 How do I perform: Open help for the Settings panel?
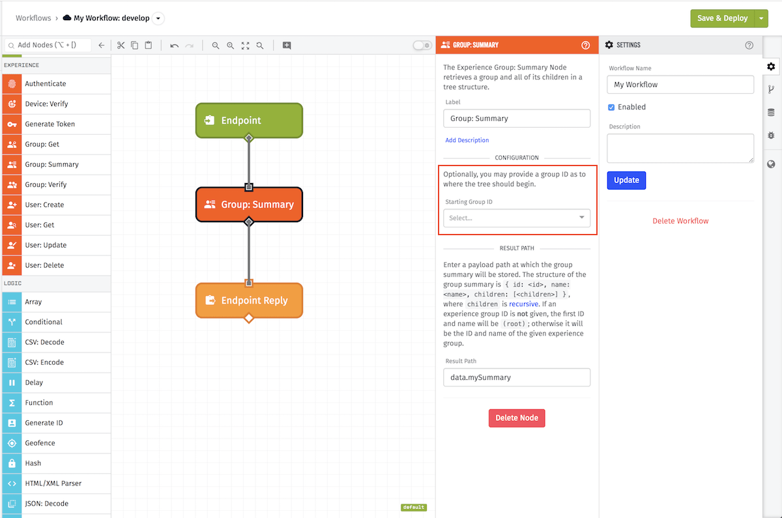[749, 45]
